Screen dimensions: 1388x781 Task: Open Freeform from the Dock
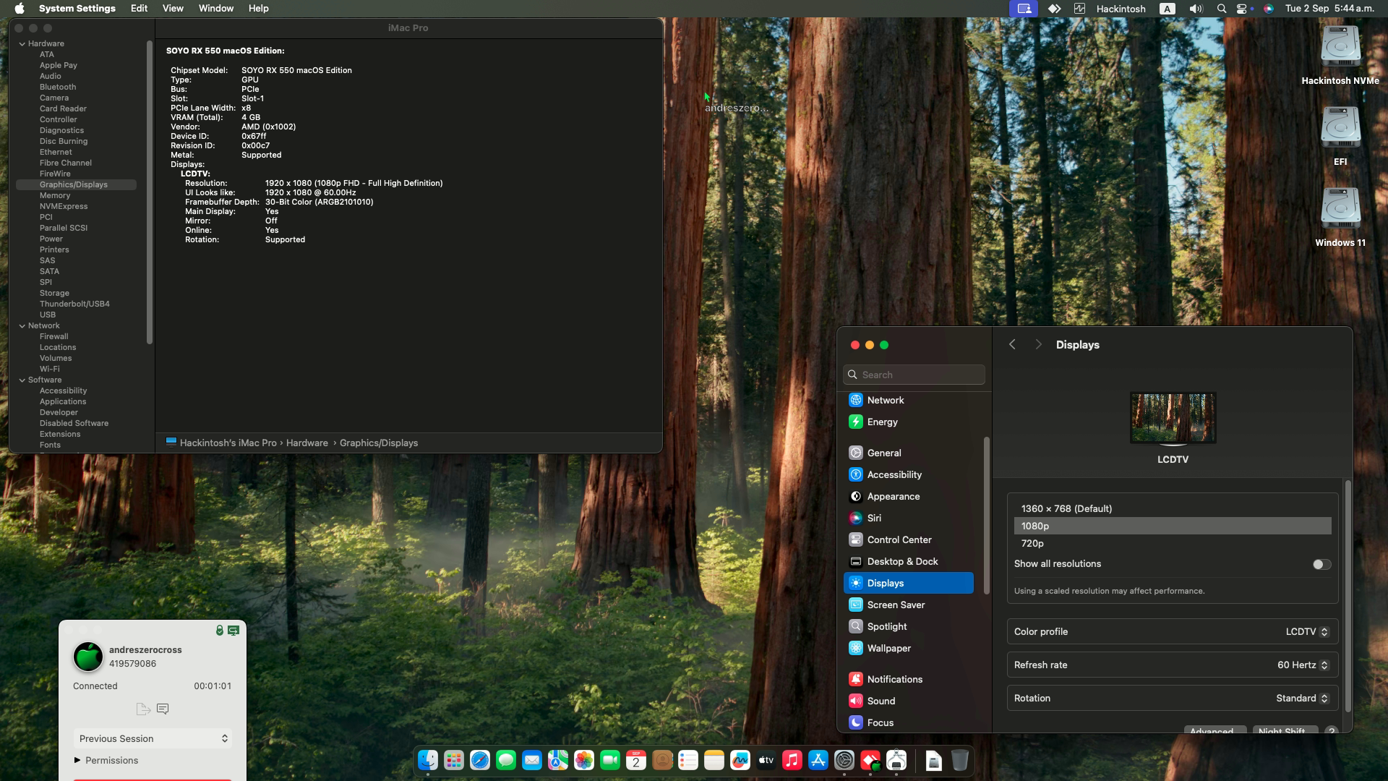(x=740, y=760)
